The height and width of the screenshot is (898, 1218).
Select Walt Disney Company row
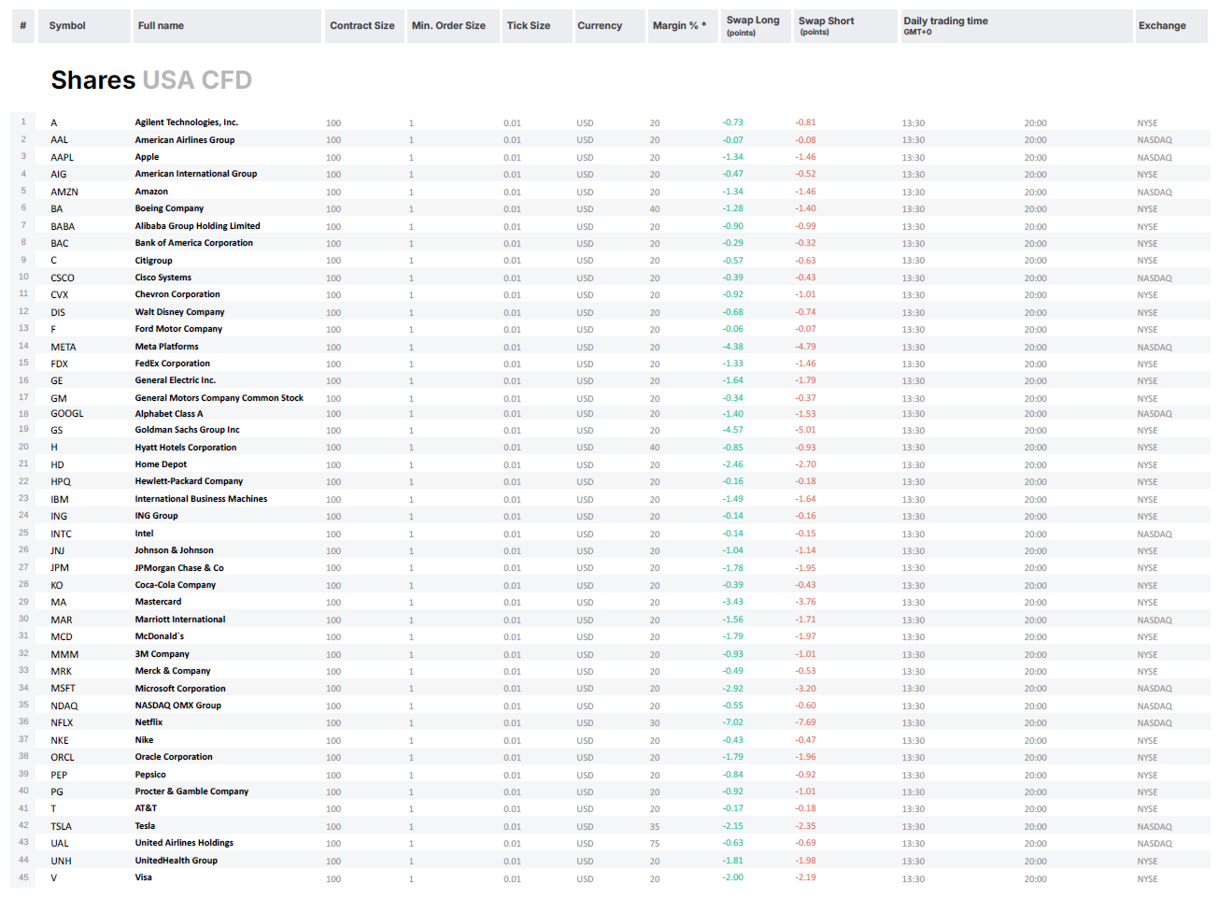(179, 312)
